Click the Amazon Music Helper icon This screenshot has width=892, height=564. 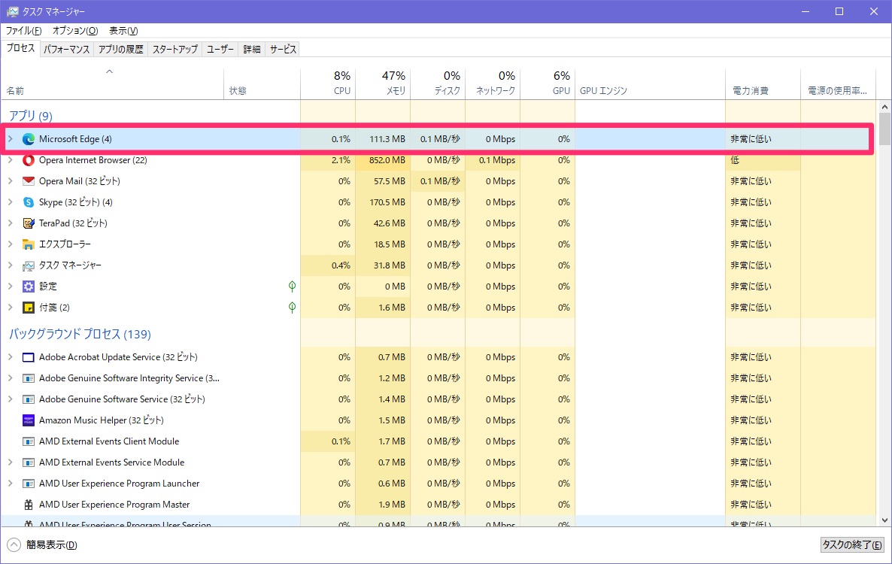point(29,420)
